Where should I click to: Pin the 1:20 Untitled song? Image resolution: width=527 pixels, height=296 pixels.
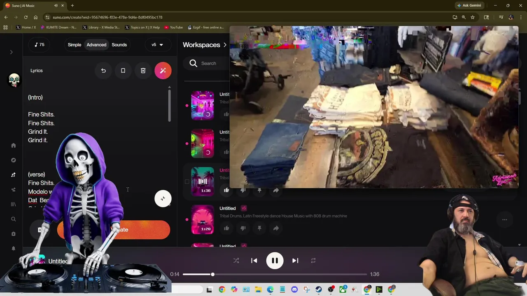click(259, 228)
